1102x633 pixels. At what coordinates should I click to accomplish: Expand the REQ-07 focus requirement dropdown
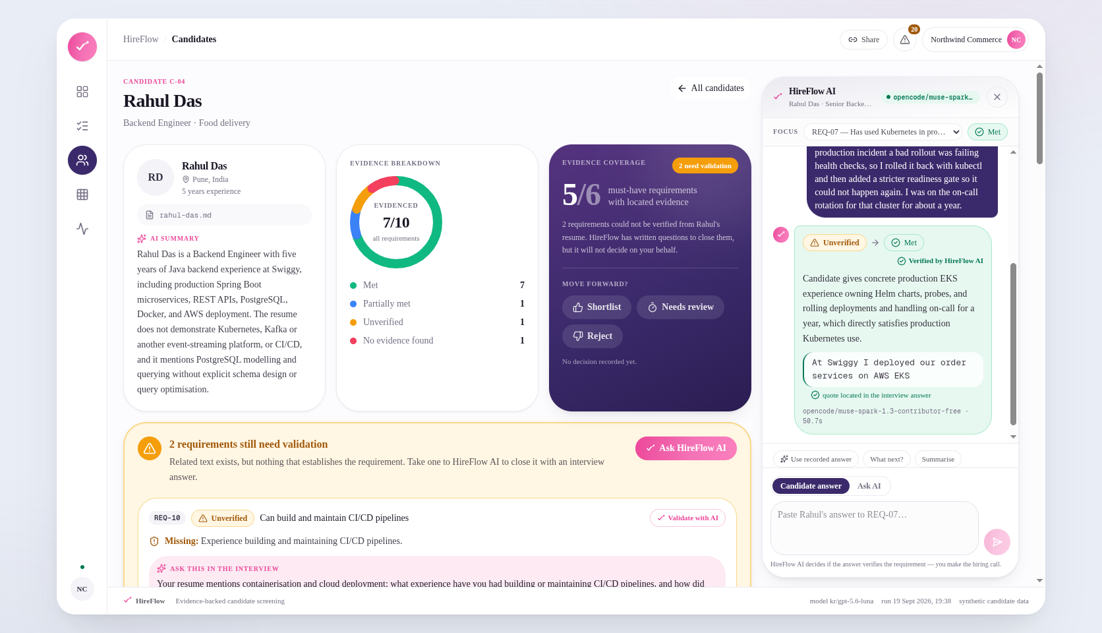883,132
